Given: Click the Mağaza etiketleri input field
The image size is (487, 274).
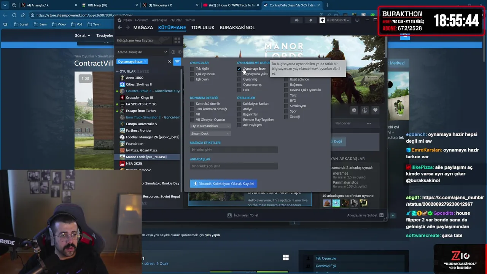Looking at the screenshot, I should (x=234, y=150).
